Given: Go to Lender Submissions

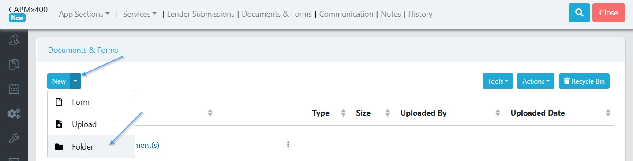Looking at the screenshot, I should coord(201,14).
